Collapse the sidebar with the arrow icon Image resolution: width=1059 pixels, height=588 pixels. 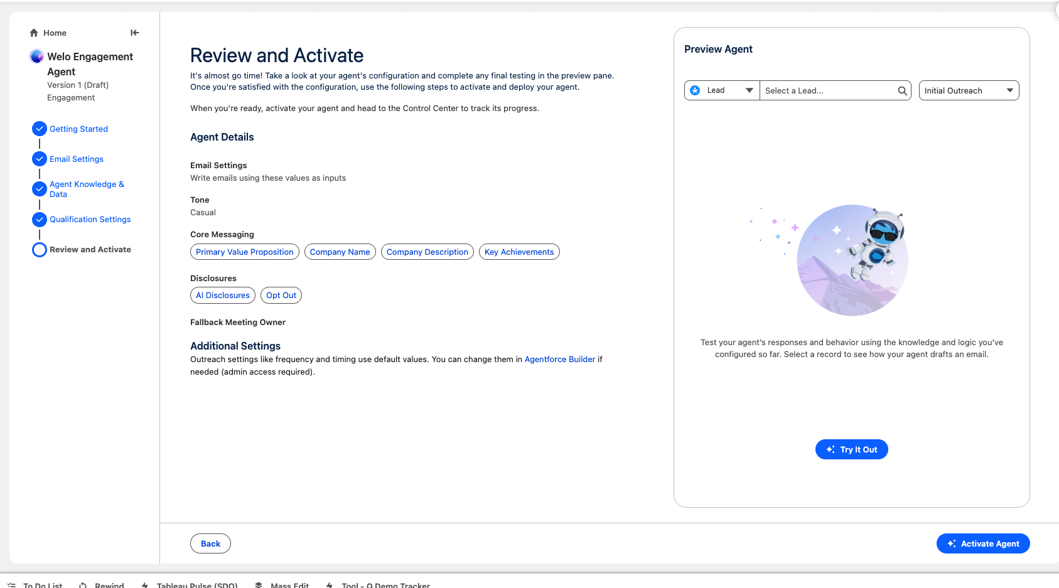click(135, 33)
